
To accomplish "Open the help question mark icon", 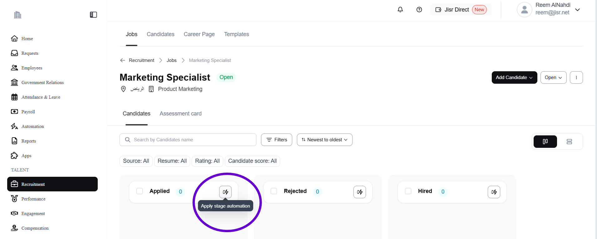I will tap(419, 10).
